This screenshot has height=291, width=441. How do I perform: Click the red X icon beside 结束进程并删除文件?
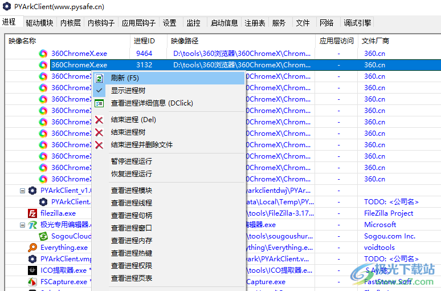click(99, 145)
